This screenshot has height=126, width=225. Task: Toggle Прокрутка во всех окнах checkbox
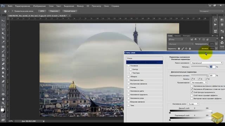click(13, 11)
